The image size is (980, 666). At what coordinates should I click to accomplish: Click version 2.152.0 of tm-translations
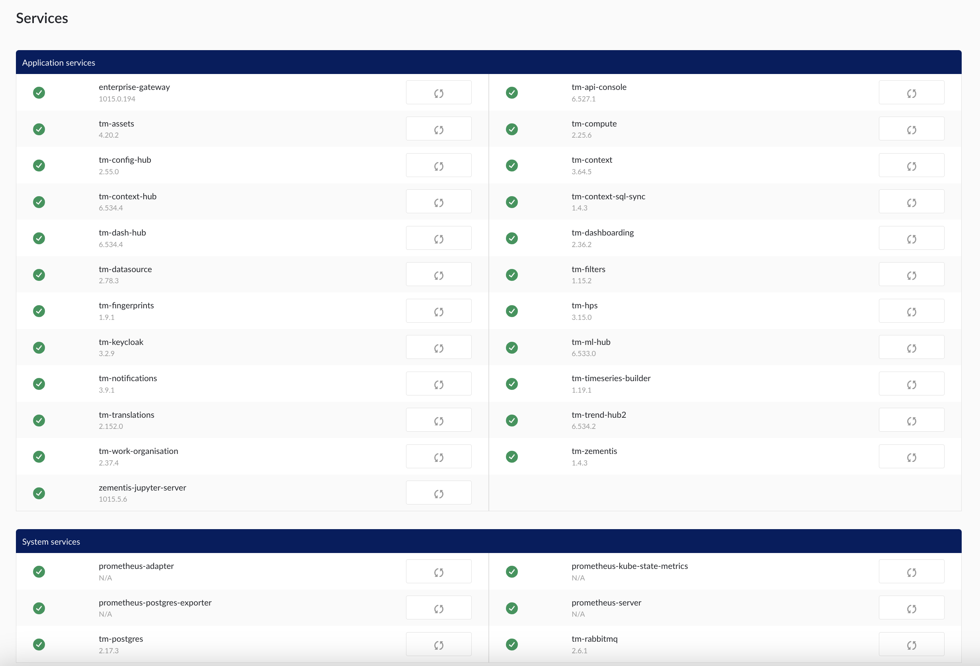(x=111, y=426)
